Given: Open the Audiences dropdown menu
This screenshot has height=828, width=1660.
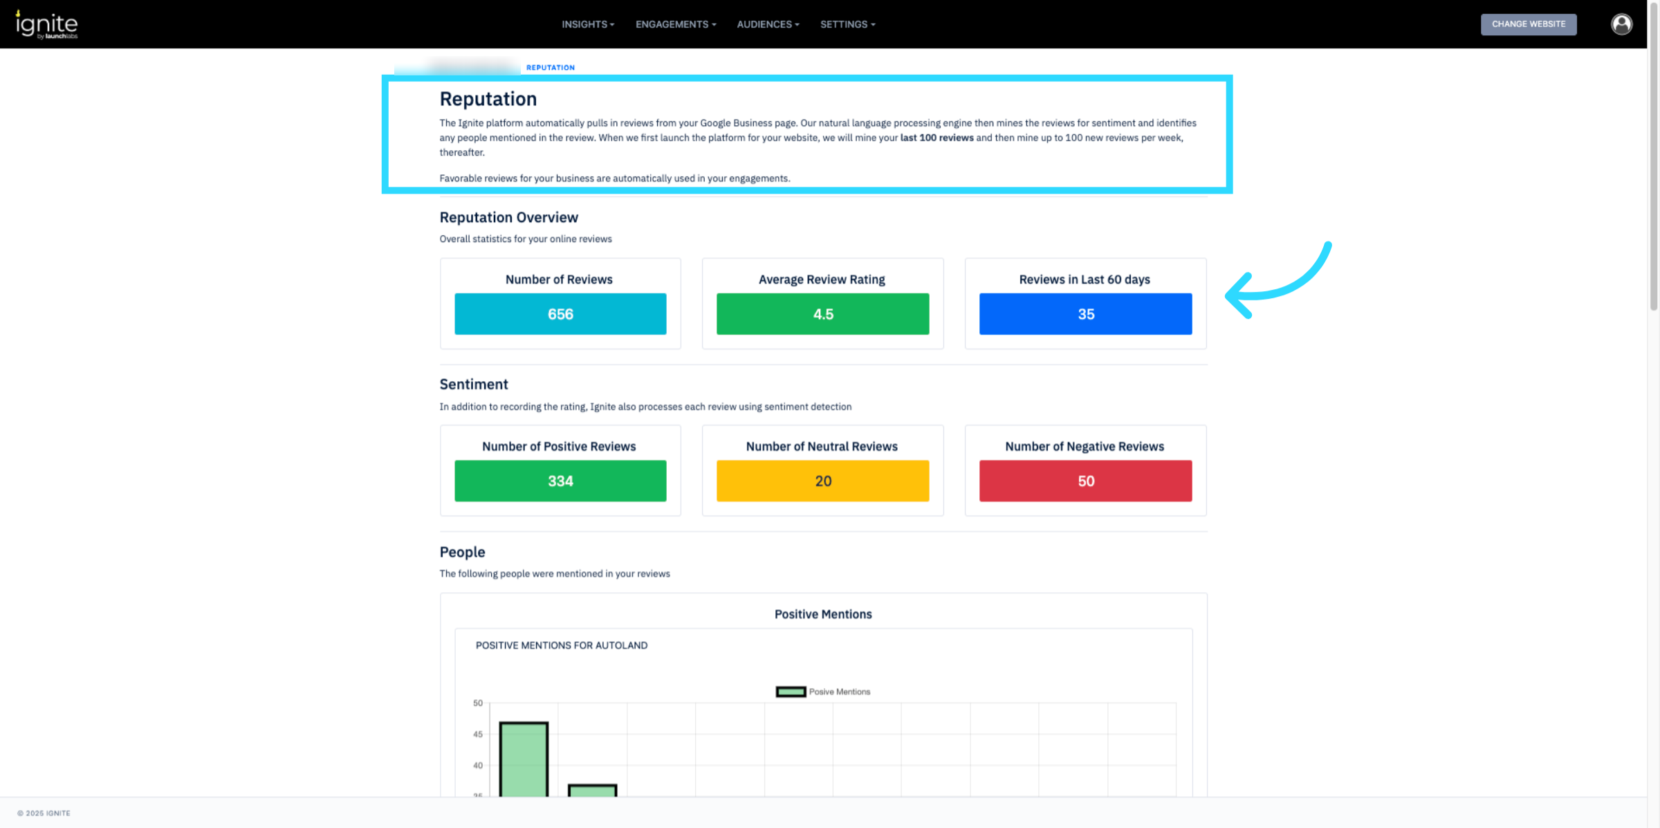Looking at the screenshot, I should tap(767, 24).
